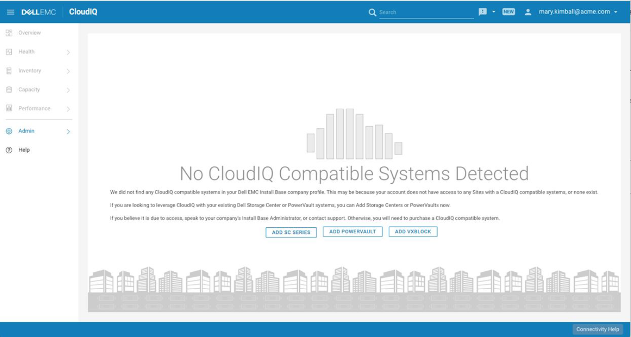Select Capacity in the sidebar
631x337 pixels.
pos(29,90)
